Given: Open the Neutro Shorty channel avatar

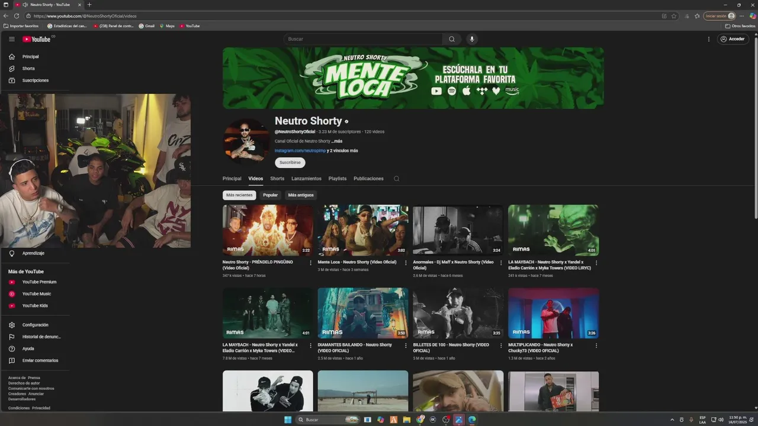Looking at the screenshot, I should pos(246,140).
